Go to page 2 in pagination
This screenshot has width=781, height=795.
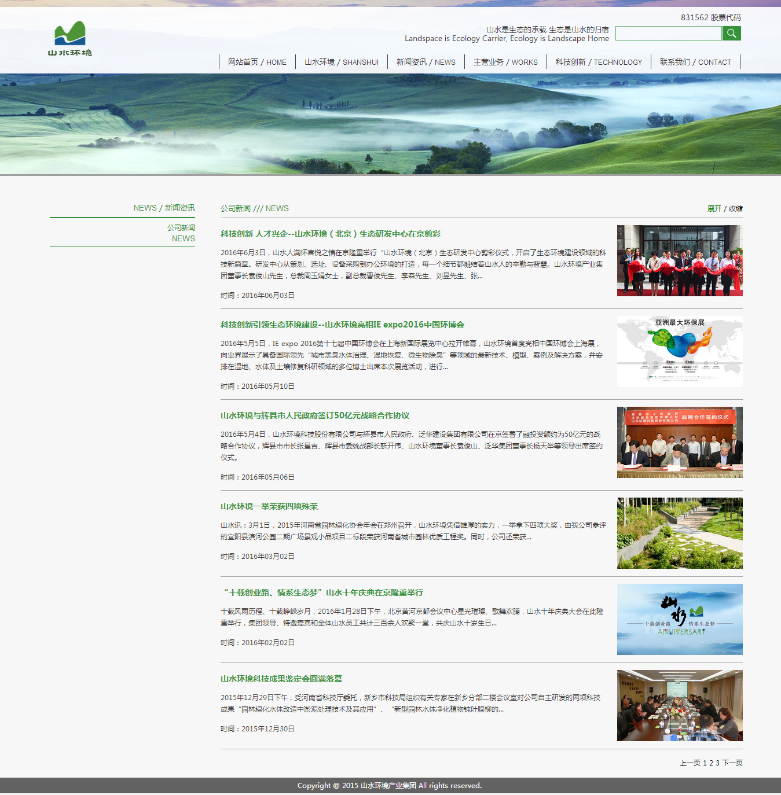(711, 763)
